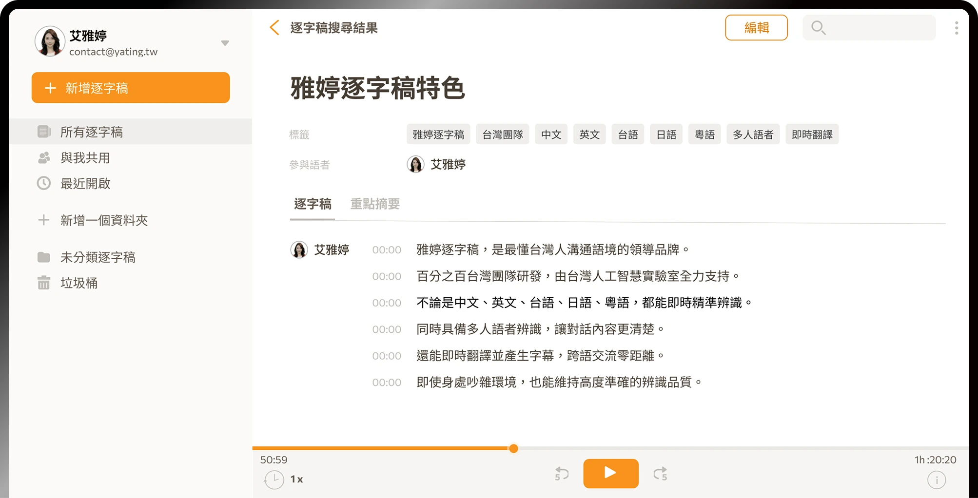This screenshot has height=498, width=978.
Task: Open 與我共用 in the sidebar
Action: tap(85, 158)
